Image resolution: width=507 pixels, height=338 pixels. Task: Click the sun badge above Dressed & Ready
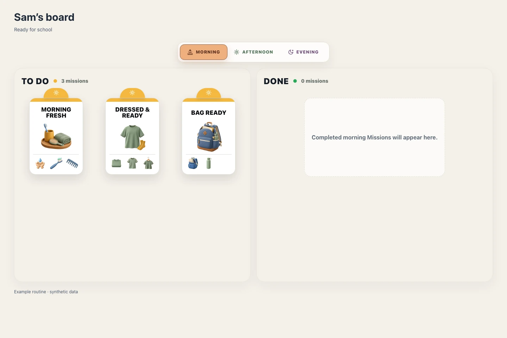pos(132,93)
